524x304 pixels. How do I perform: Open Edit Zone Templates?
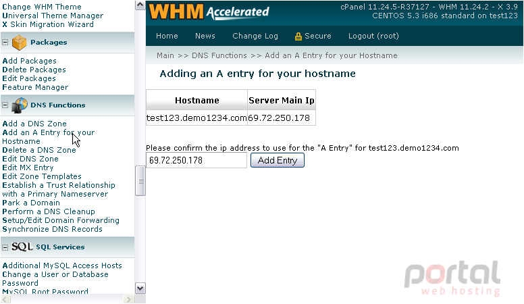coord(42,176)
